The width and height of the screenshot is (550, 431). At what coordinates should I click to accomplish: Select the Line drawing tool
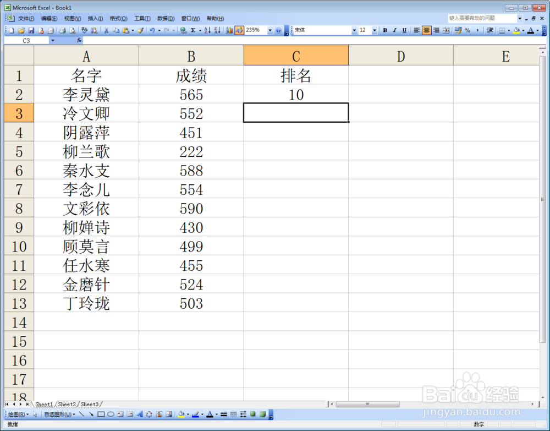click(81, 414)
